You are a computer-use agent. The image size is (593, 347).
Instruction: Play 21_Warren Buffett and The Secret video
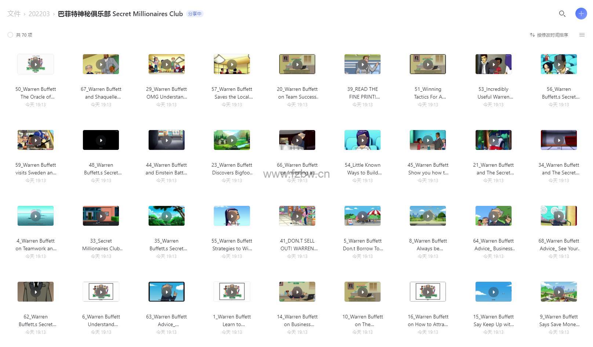494,140
